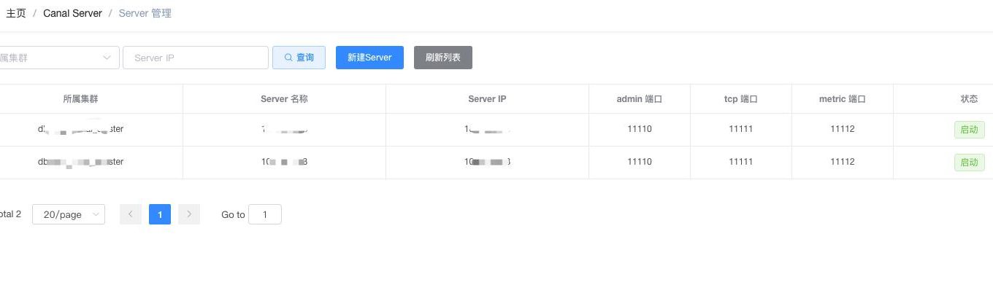Viewport: 993px width, 301px height.
Task: Select second row's metric port 11112 cell
Action: [x=842, y=162]
